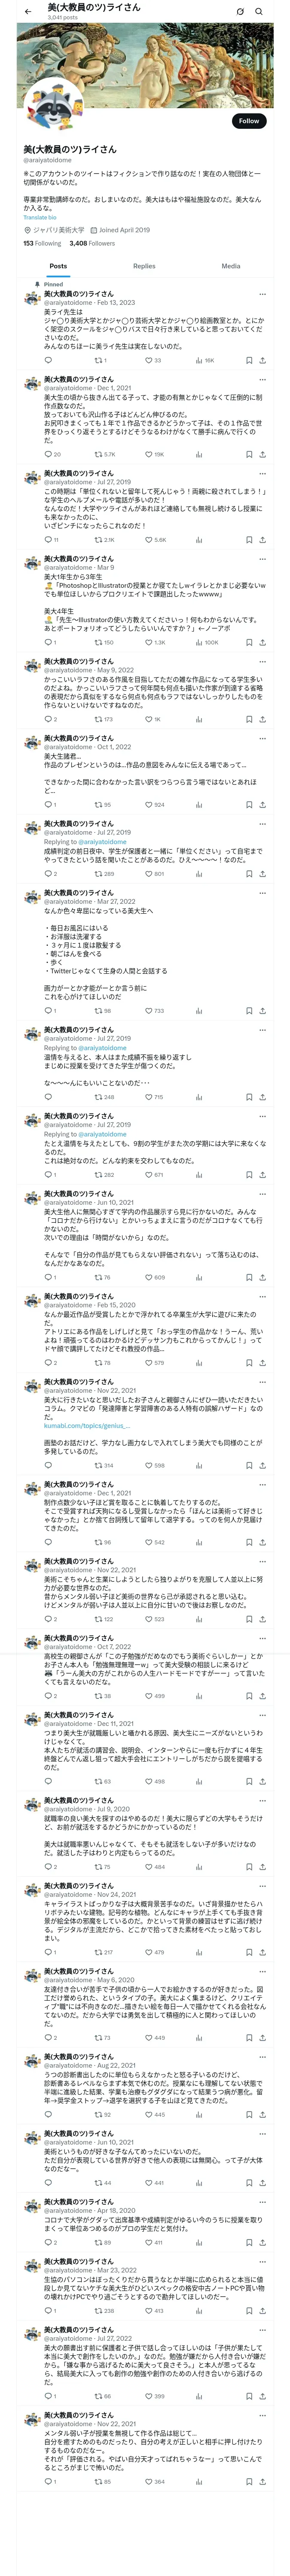Open the 3,408 Followers list
The image size is (290, 2576).
pyautogui.click(x=78, y=243)
